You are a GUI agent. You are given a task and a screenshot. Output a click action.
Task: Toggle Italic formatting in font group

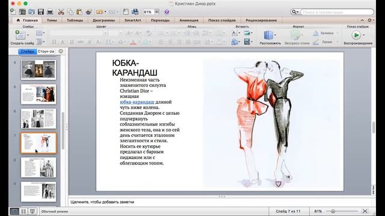pos(63,42)
